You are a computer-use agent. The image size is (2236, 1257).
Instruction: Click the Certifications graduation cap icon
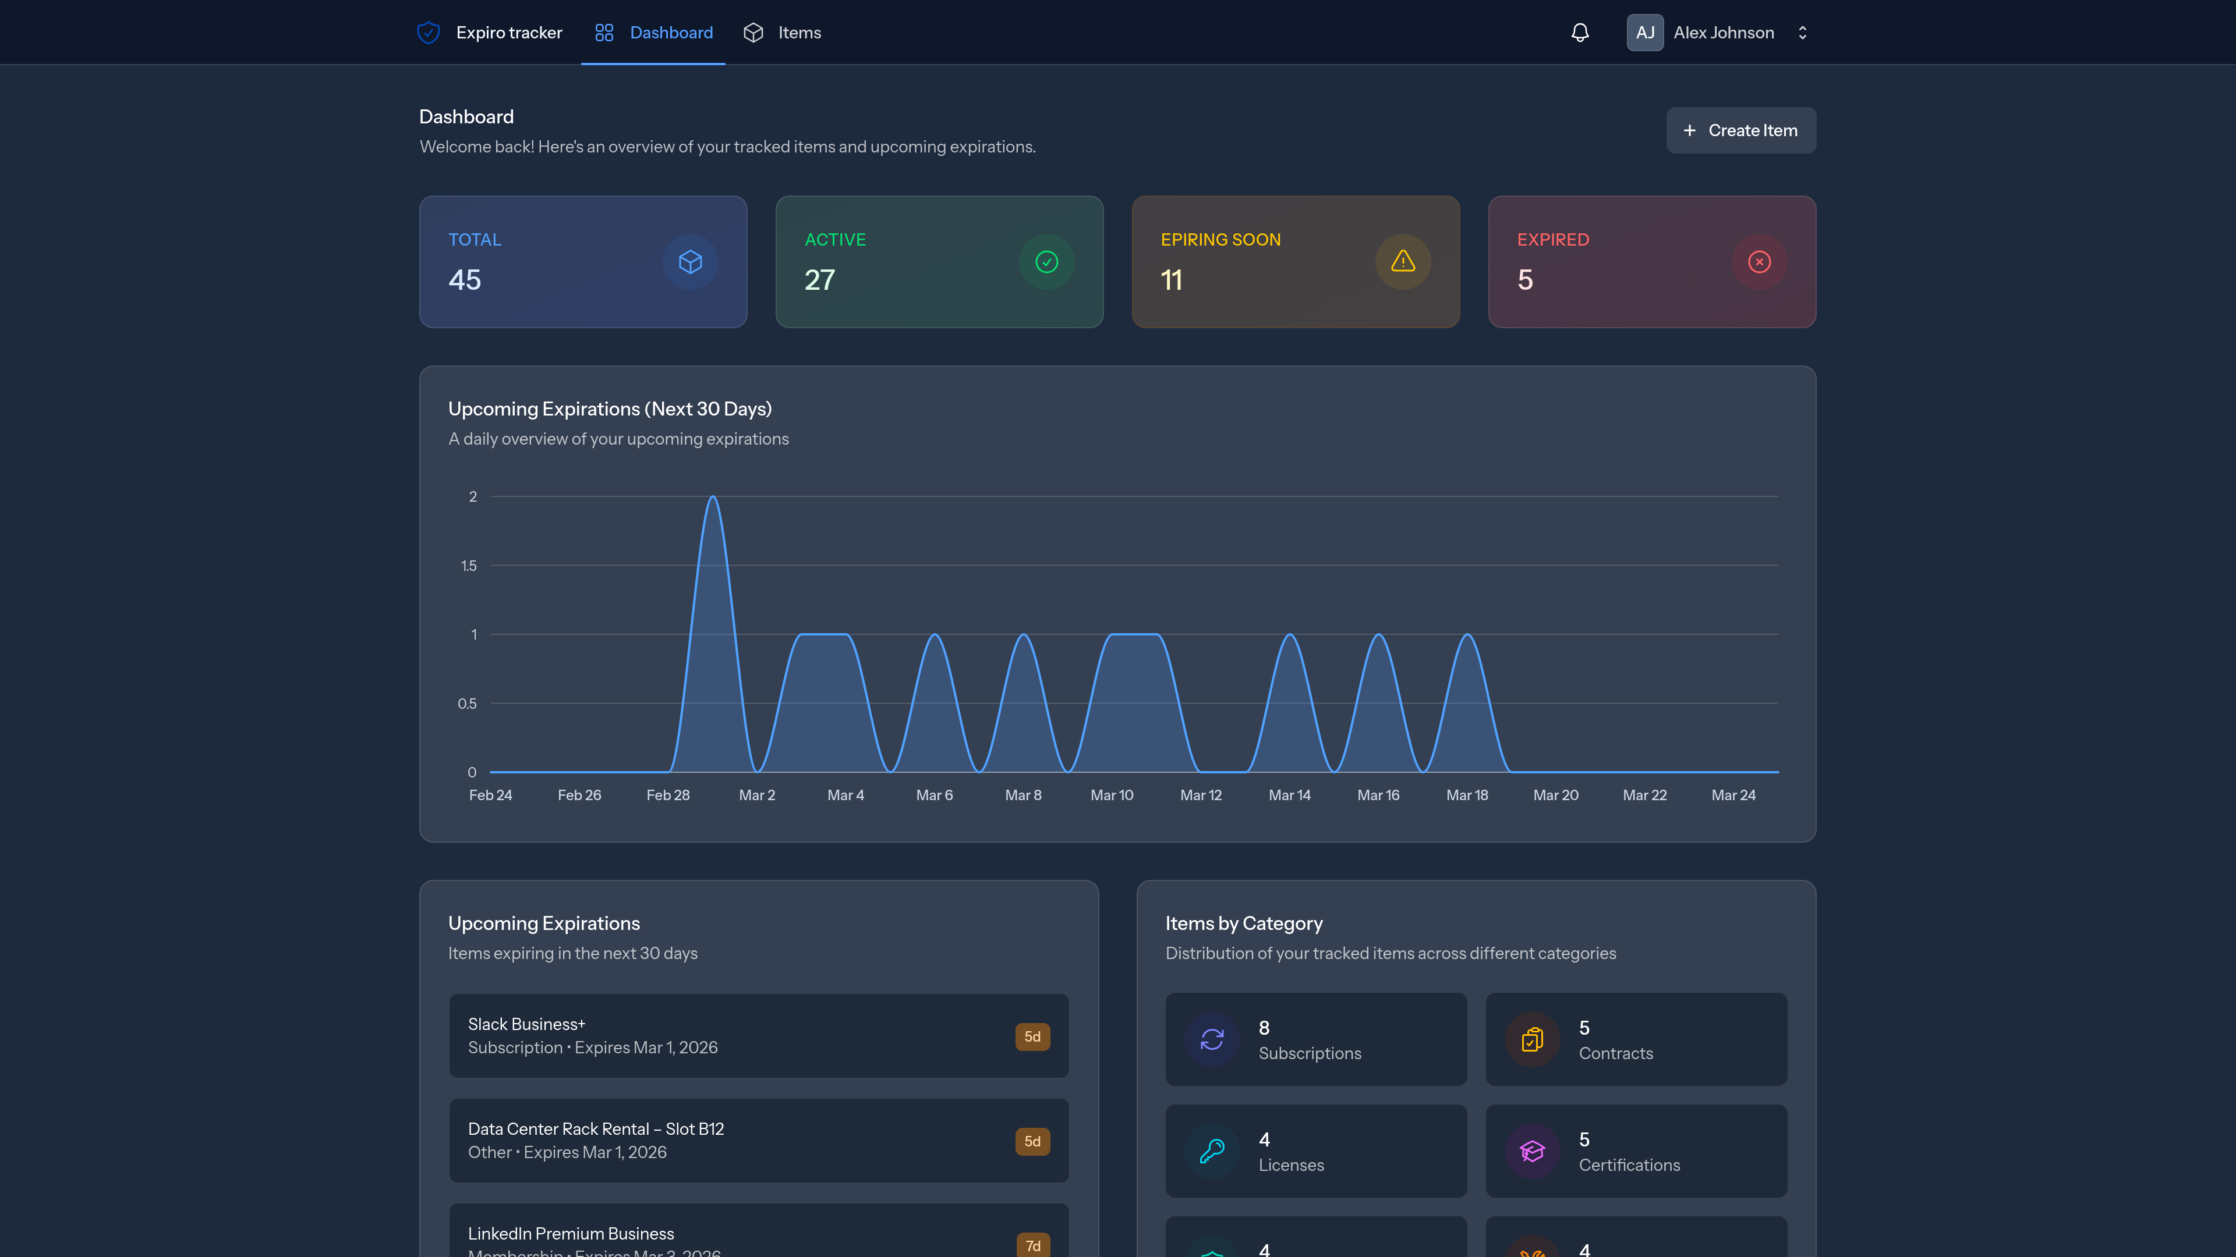click(x=1532, y=1151)
